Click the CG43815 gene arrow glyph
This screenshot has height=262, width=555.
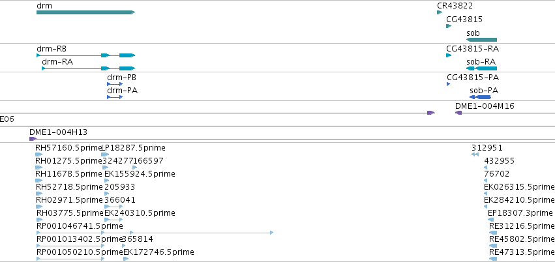coord(449,26)
